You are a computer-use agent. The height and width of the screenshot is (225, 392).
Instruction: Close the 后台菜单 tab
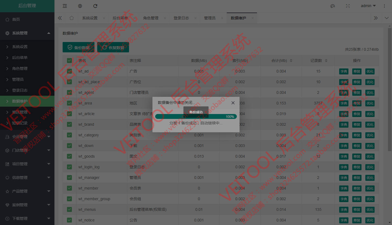(134, 18)
